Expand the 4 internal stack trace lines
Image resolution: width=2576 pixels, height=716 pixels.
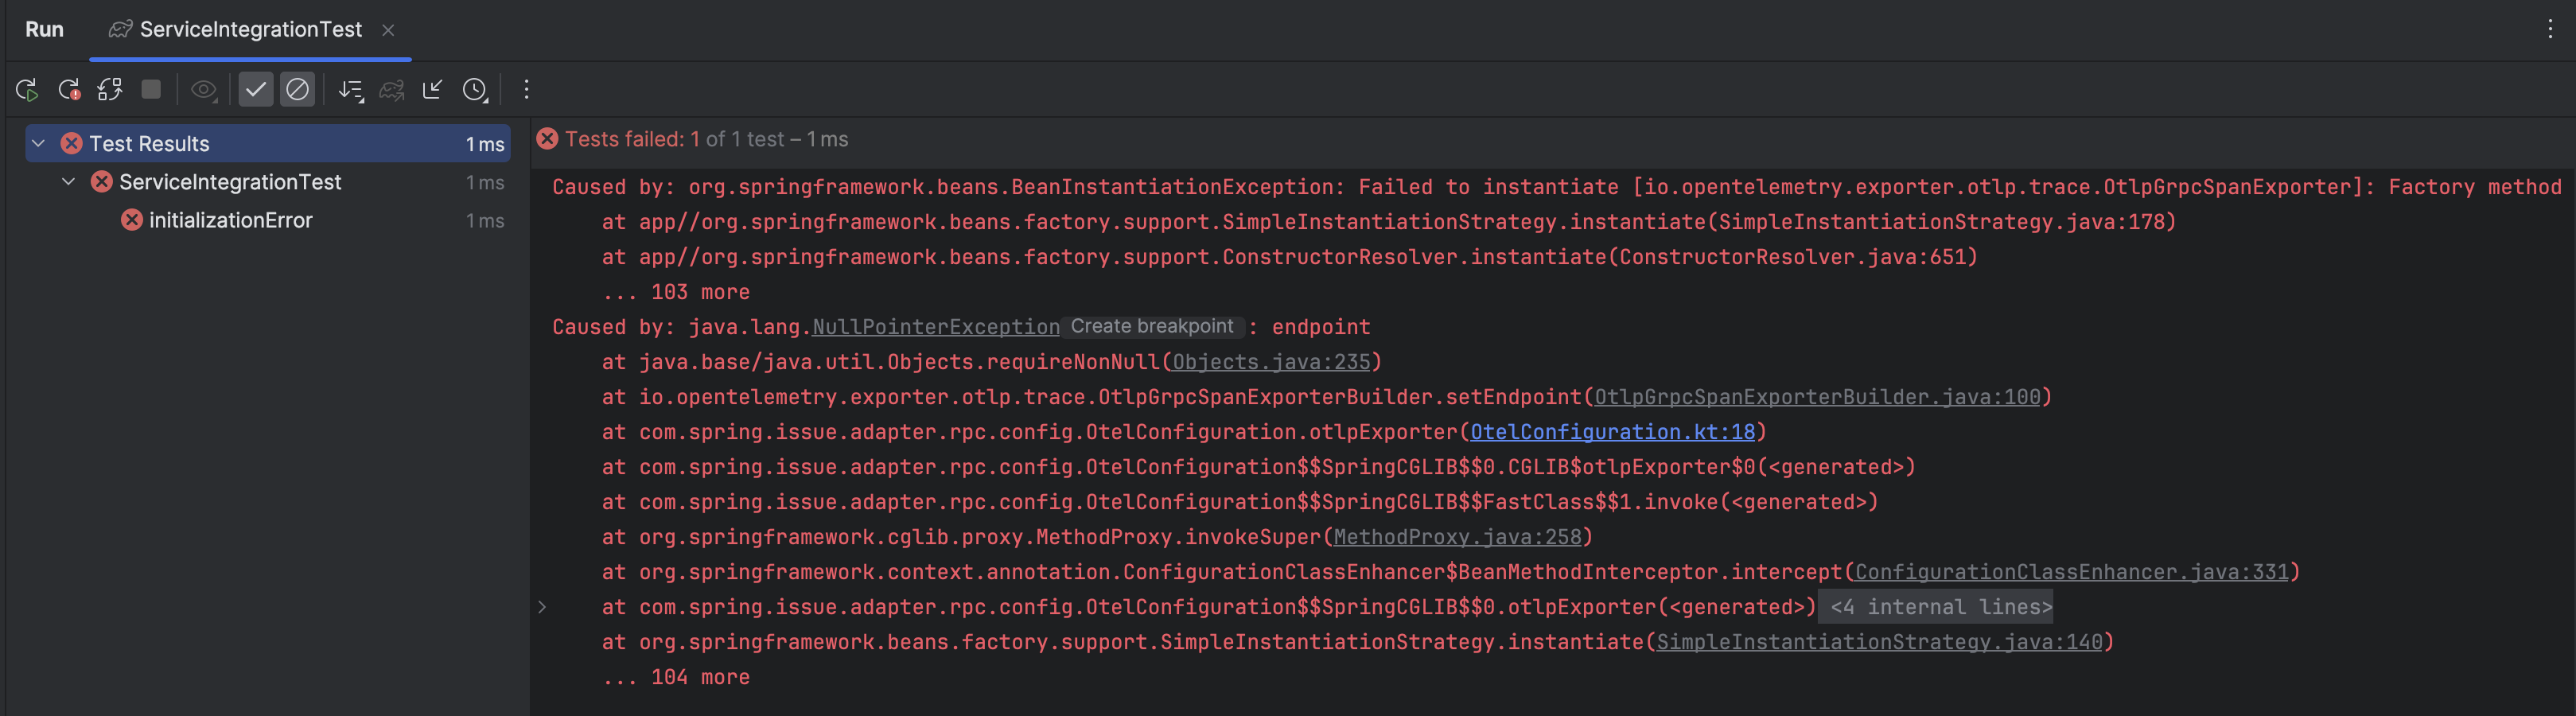pyautogui.click(x=1936, y=606)
